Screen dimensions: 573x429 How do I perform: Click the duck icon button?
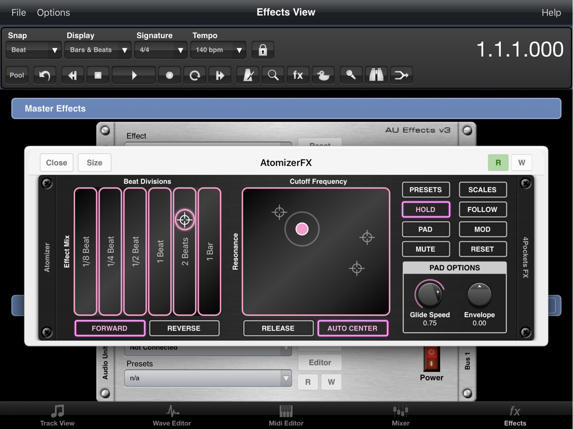click(x=323, y=75)
